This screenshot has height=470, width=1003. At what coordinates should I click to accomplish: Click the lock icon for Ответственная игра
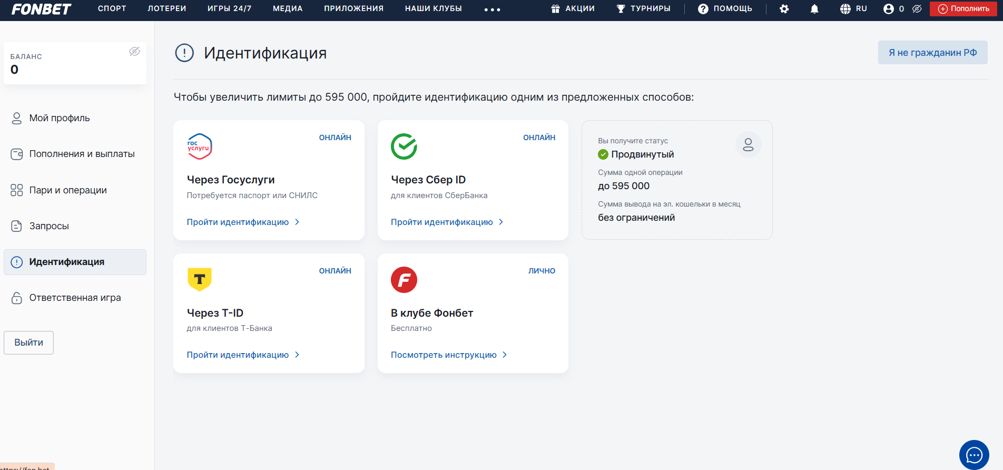tap(17, 298)
